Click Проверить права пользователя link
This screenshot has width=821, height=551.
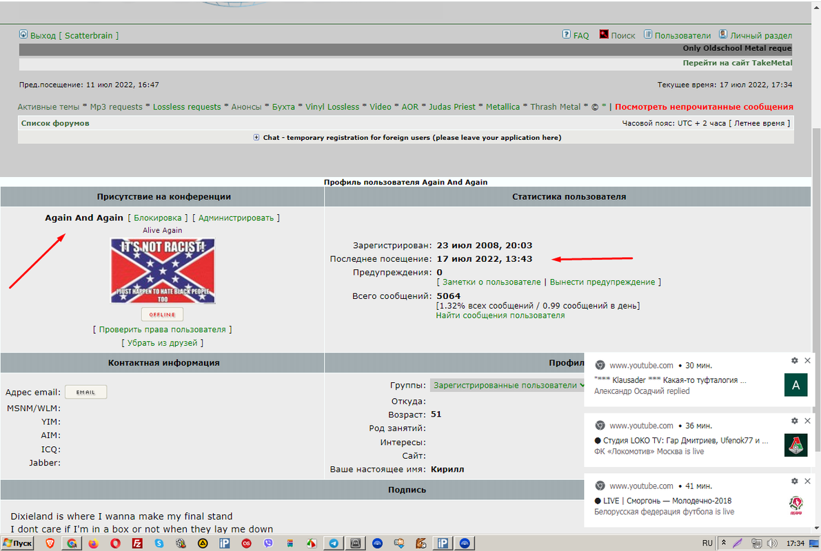(162, 330)
